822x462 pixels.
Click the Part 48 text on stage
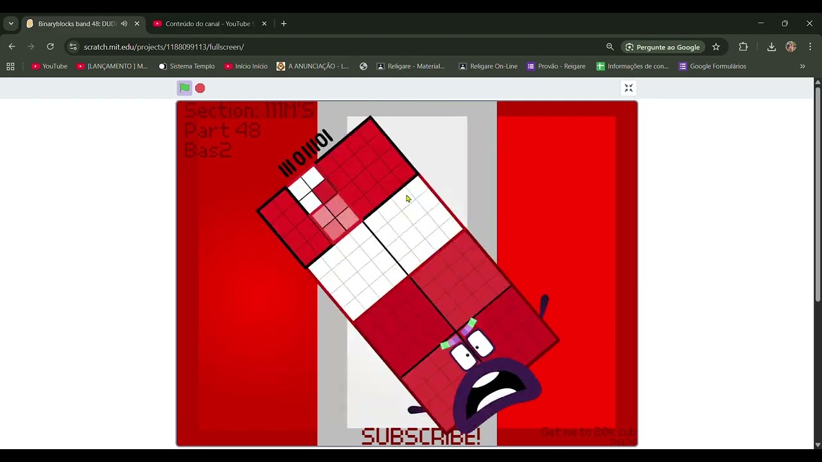222,131
